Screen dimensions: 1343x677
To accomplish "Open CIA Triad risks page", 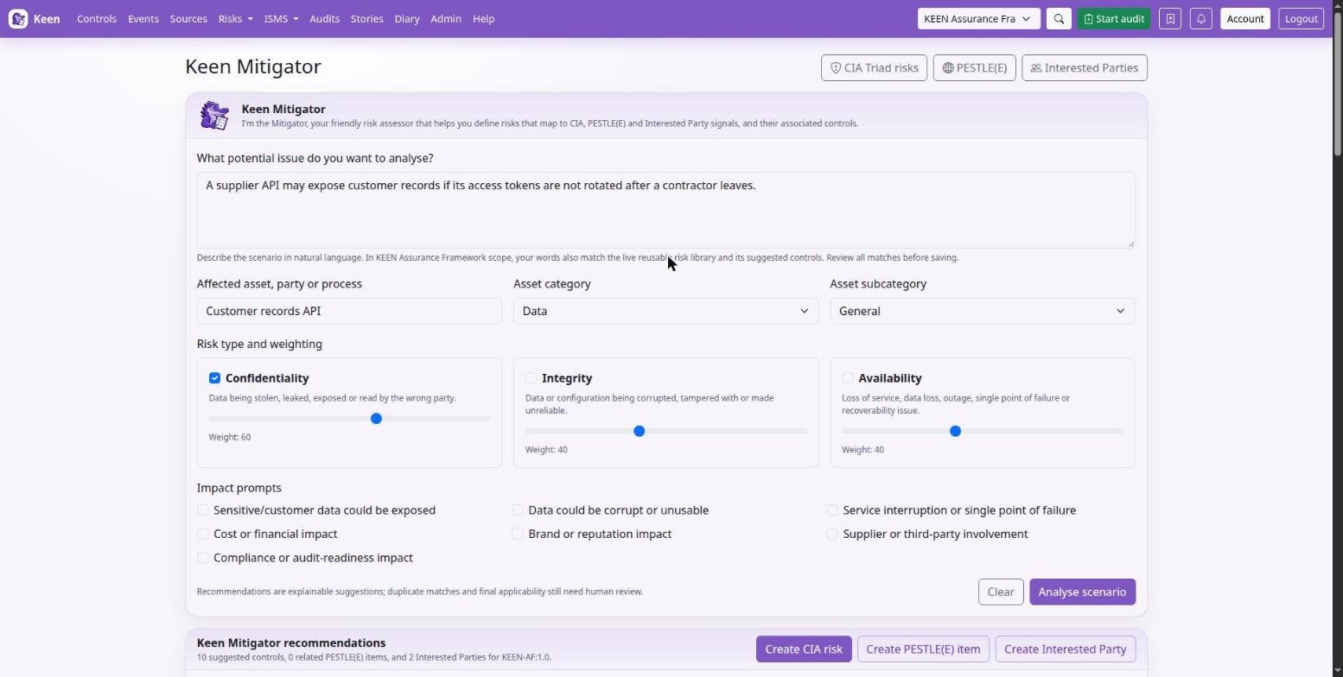I will (874, 68).
